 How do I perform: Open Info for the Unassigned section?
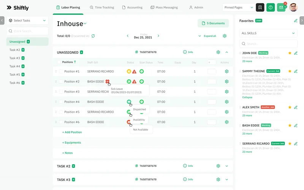(188, 52)
